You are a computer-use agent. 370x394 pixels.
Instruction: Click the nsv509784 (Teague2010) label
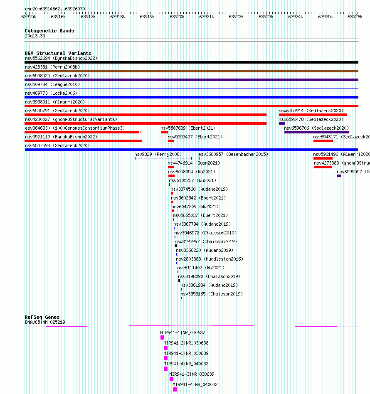52,84
